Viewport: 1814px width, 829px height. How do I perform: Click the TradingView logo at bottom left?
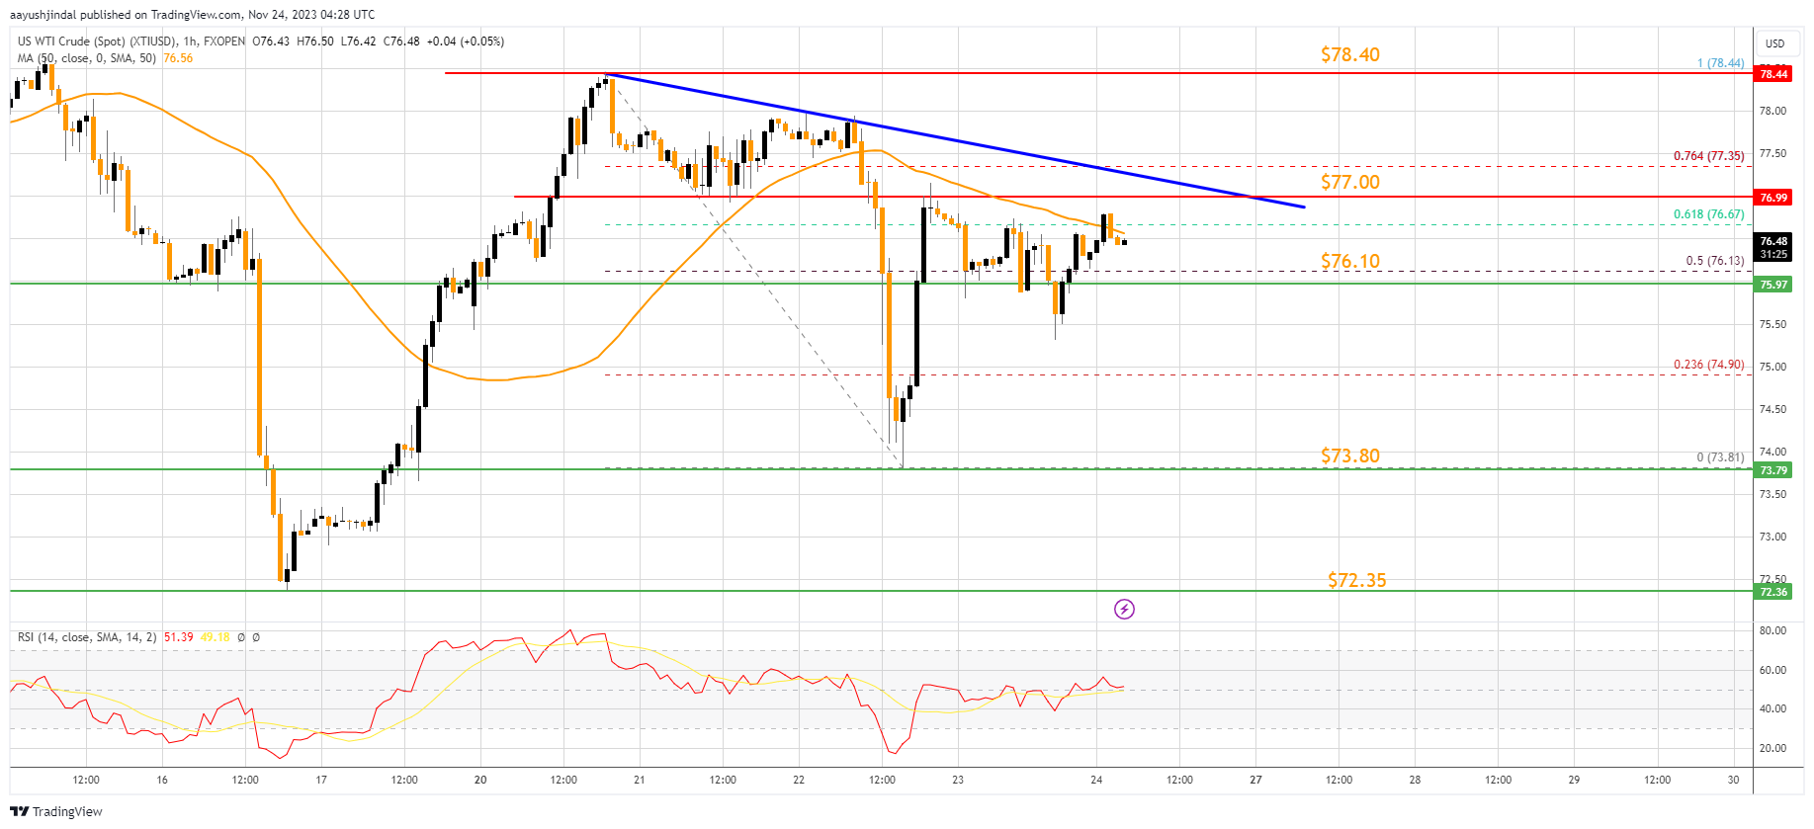click(56, 811)
